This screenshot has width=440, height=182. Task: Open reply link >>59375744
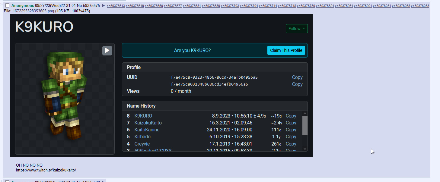click(x=268, y=6)
